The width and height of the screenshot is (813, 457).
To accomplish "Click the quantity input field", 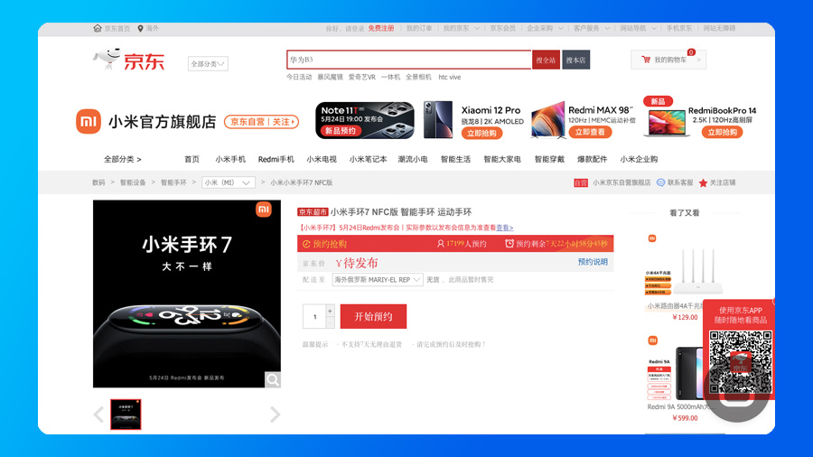I will click(x=314, y=317).
